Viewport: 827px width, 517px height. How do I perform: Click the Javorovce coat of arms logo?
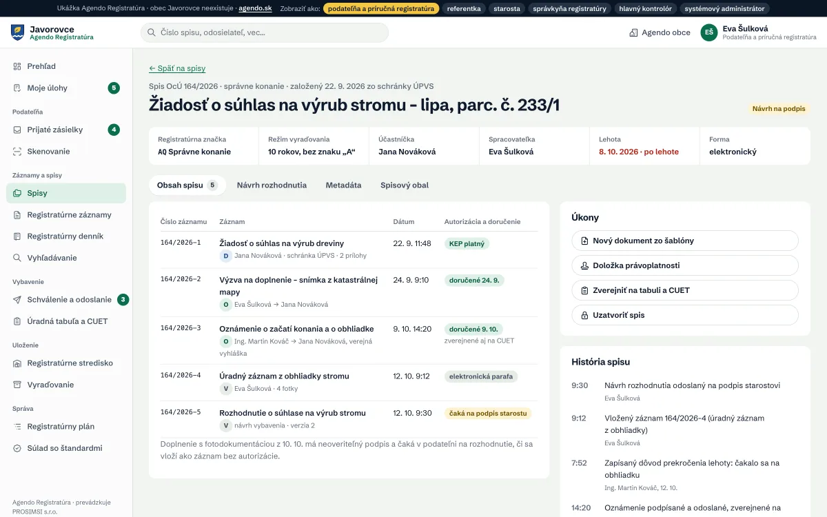tap(17, 32)
